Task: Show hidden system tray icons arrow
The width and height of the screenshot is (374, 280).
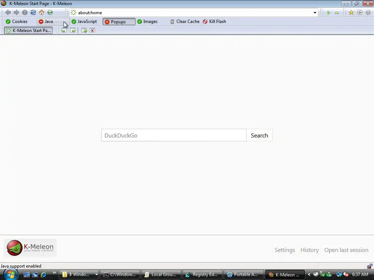Action: coord(309,275)
